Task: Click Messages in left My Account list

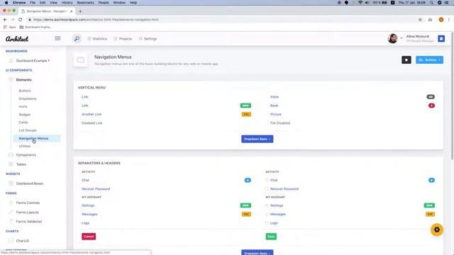Action: [x=89, y=214]
